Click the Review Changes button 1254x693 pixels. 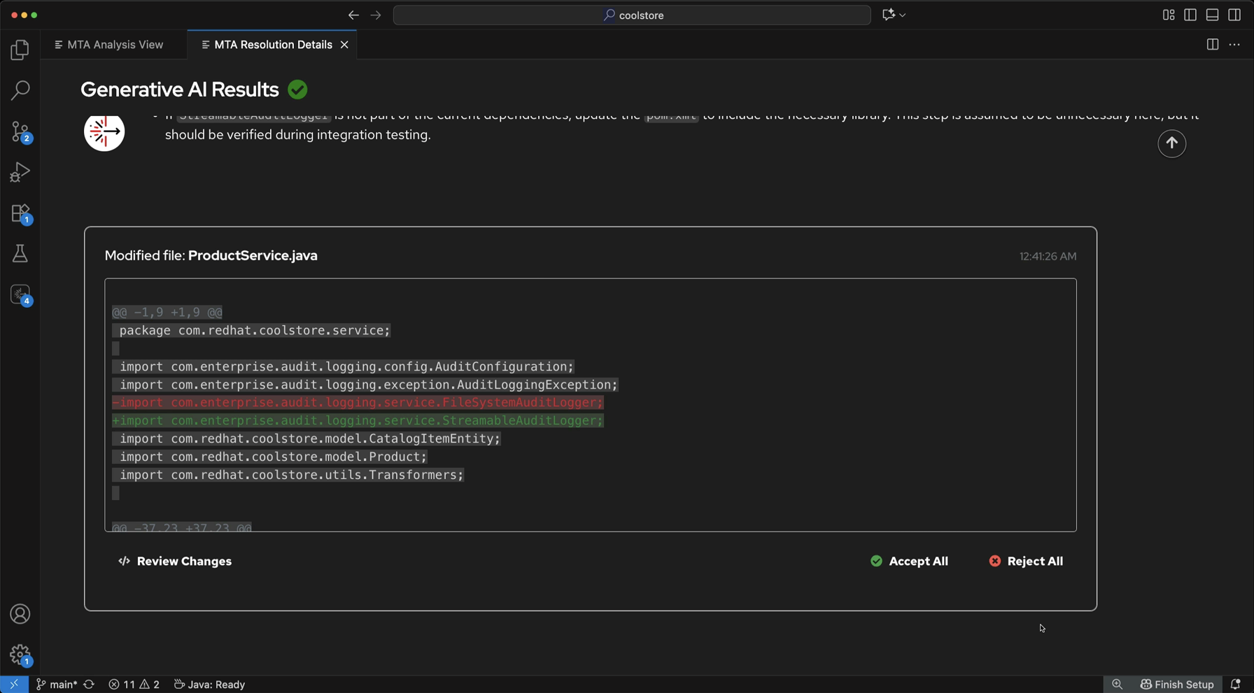pos(175,561)
